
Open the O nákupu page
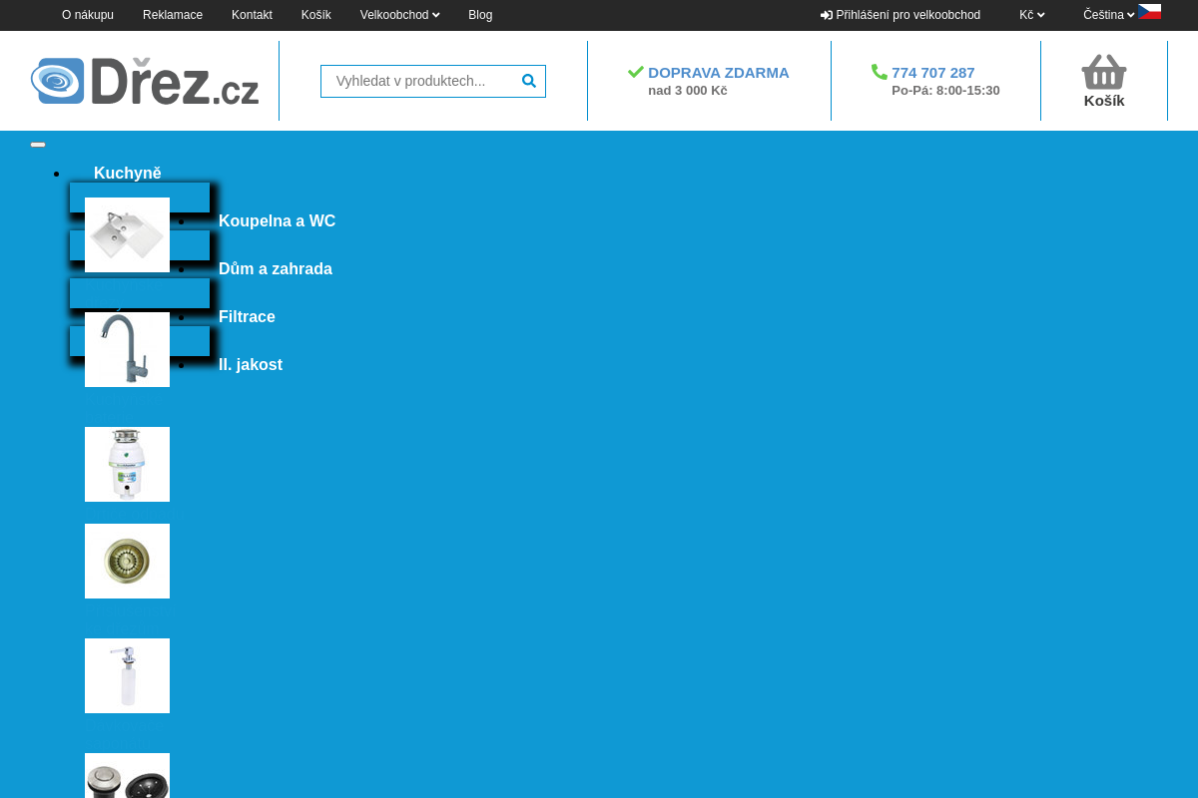tap(88, 15)
